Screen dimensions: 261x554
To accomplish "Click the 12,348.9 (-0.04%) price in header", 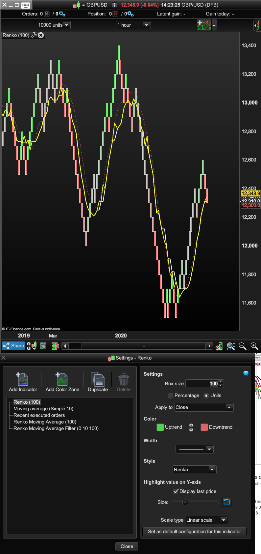I will (x=139, y=5).
